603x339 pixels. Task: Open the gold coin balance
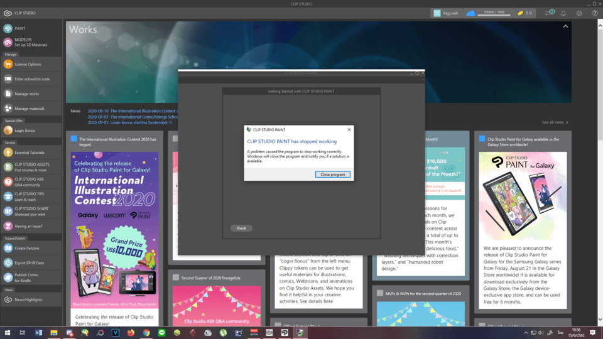(x=525, y=13)
